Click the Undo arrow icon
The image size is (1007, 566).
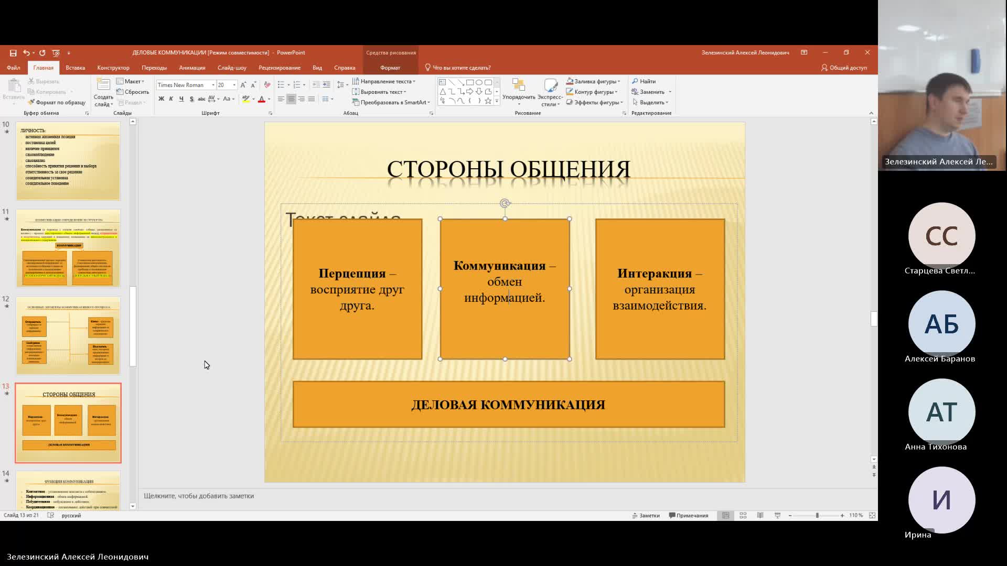pyautogui.click(x=26, y=53)
